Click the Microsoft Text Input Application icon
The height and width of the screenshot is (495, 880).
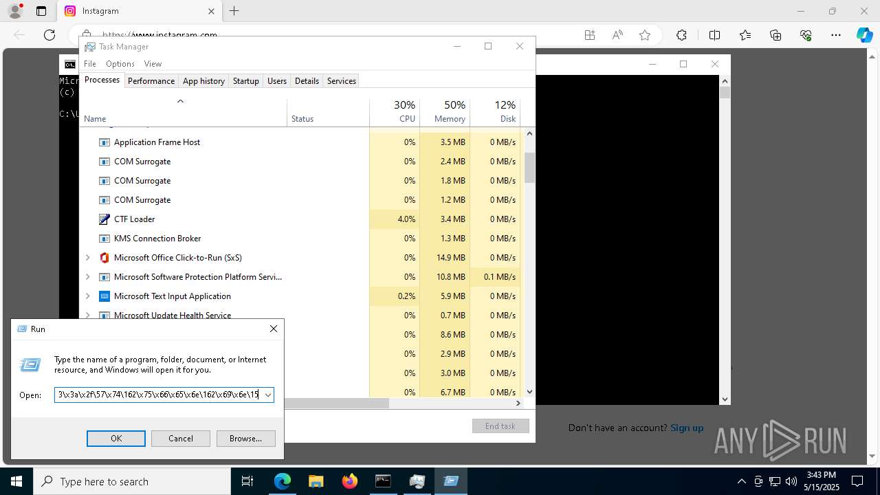[104, 296]
